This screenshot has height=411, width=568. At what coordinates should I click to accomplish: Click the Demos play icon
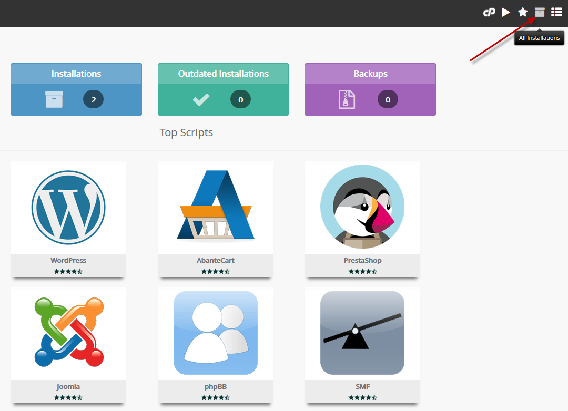pos(506,12)
